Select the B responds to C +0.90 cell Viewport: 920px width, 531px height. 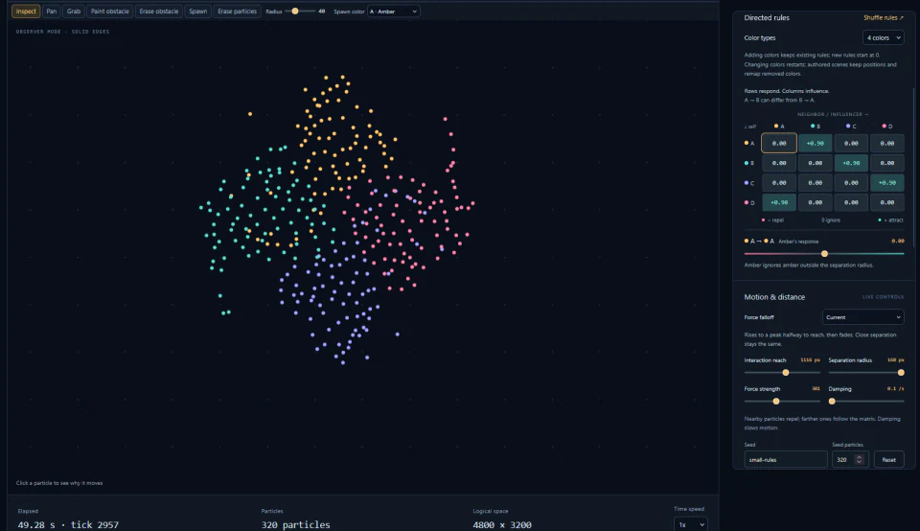coord(851,163)
